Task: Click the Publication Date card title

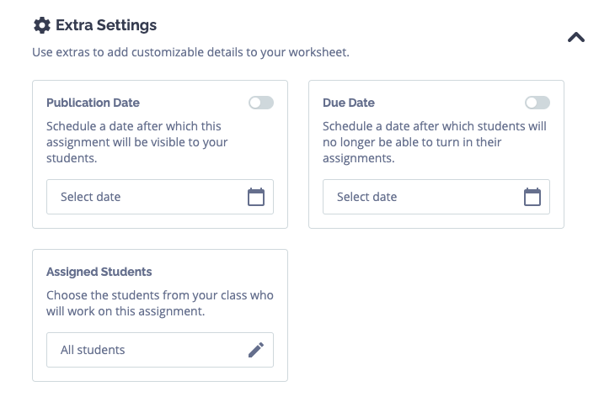Action: [x=93, y=103]
